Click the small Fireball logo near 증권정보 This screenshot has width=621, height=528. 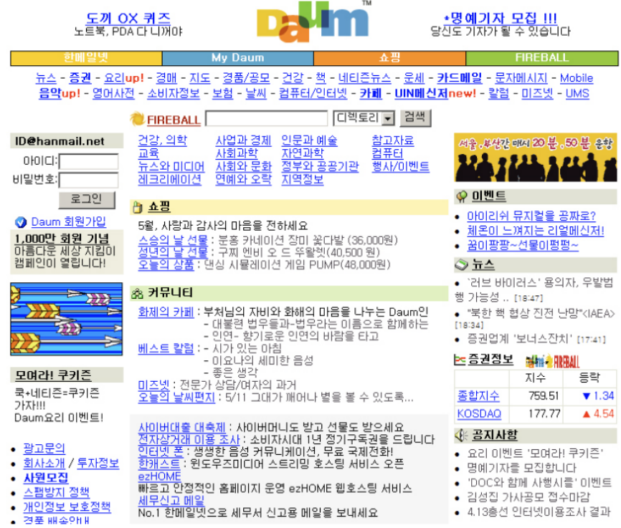(552, 361)
